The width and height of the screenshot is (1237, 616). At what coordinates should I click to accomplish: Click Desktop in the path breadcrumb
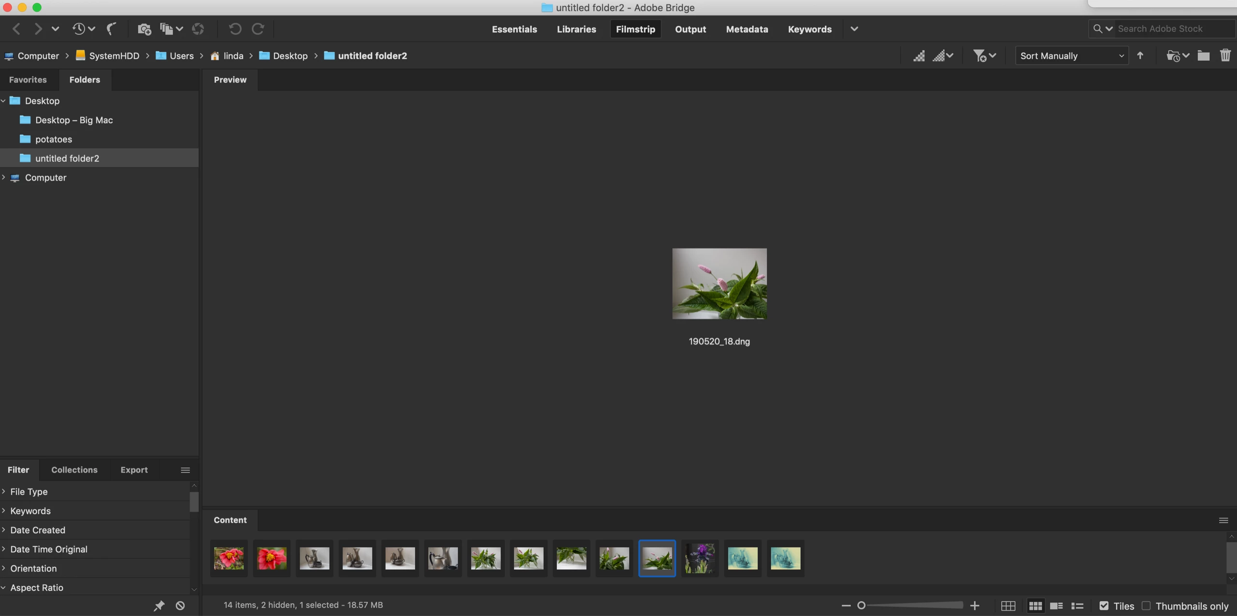[x=290, y=56]
